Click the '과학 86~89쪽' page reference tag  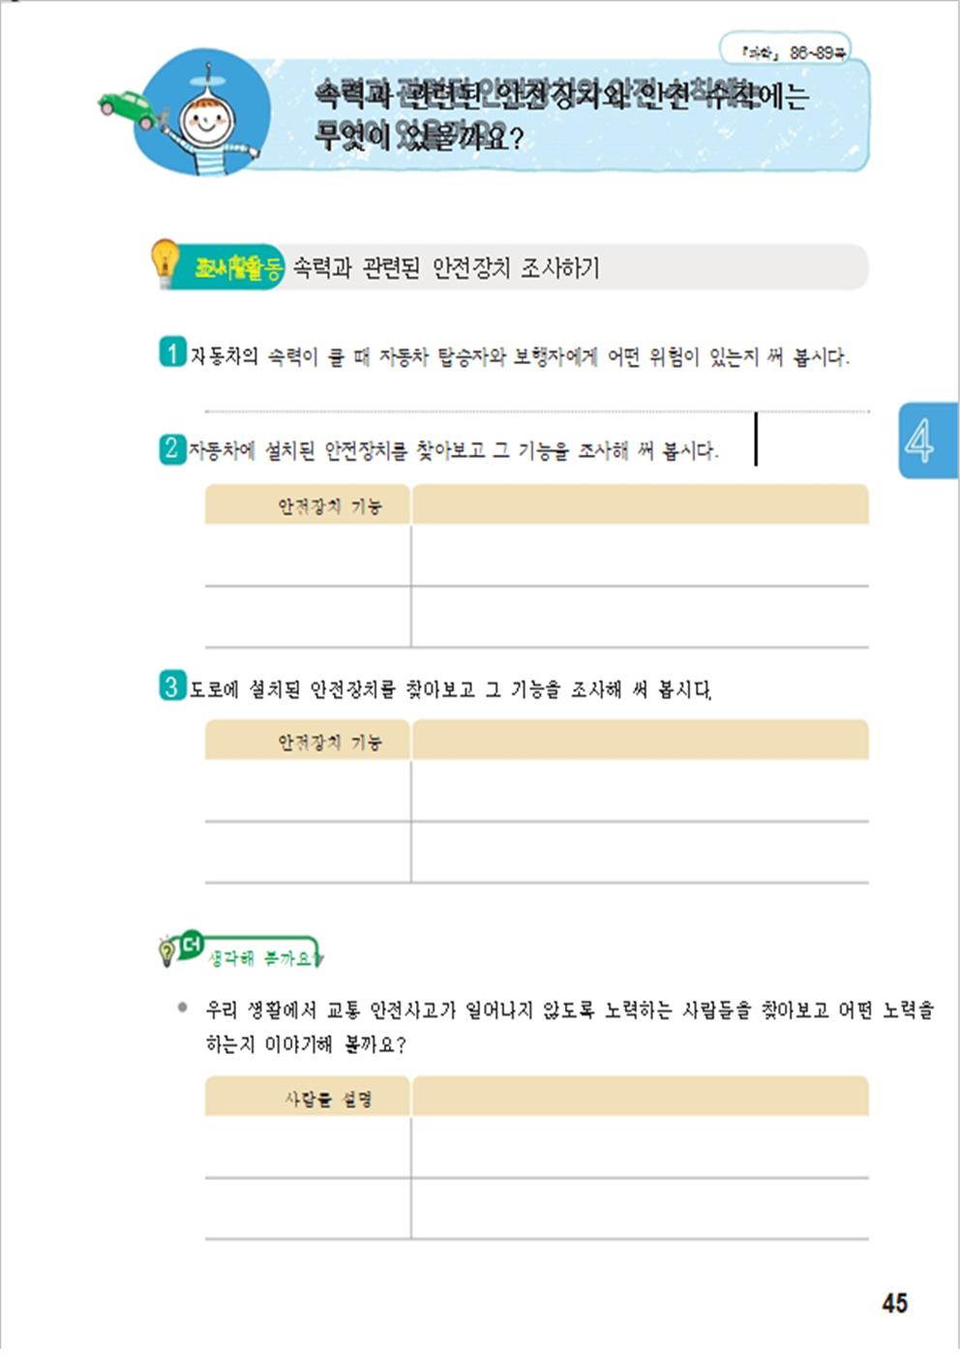pos(785,52)
